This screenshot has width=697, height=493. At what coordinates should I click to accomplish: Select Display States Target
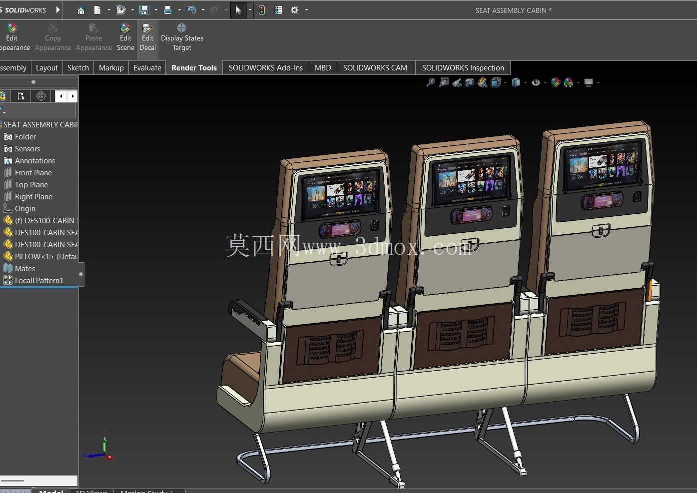(182, 37)
